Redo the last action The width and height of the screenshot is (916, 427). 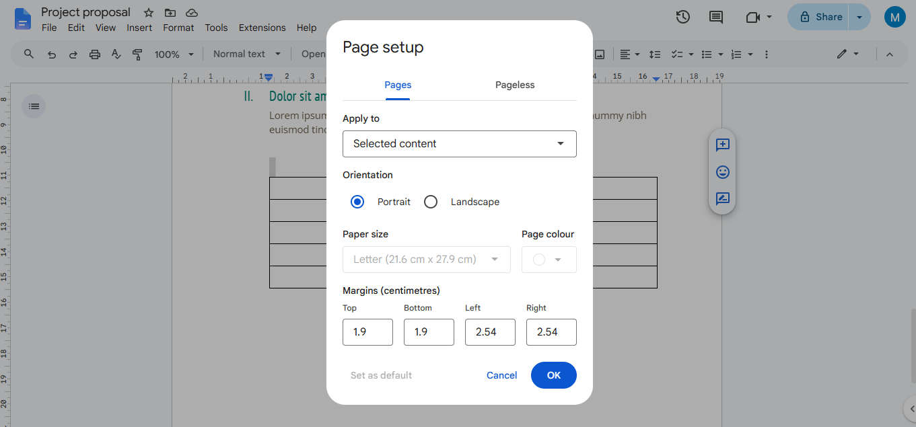(x=73, y=54)
